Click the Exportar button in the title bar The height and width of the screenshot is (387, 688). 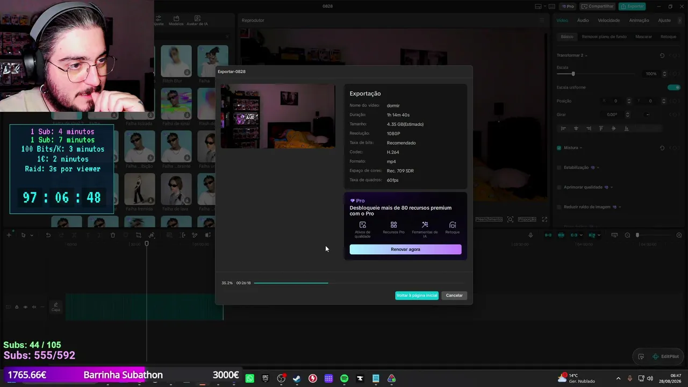tap(632, 6)
